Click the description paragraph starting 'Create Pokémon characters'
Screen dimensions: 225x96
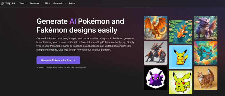(x=86, y=44)
